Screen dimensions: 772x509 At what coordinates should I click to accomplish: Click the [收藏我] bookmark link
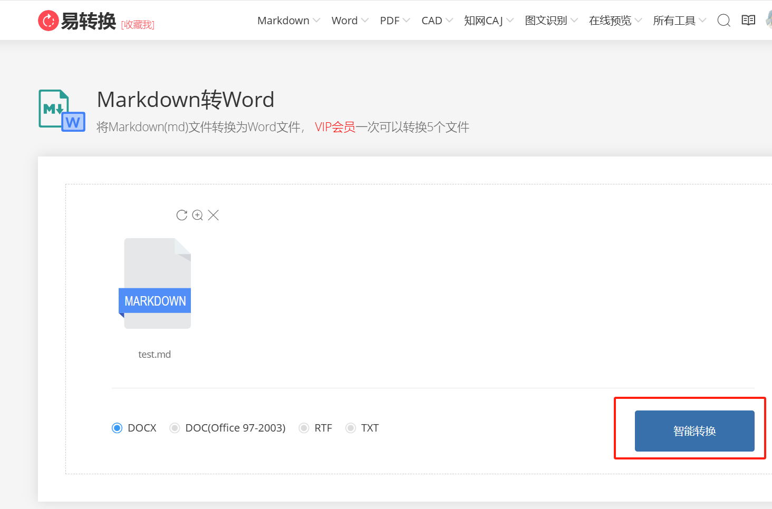click(138, 25)
